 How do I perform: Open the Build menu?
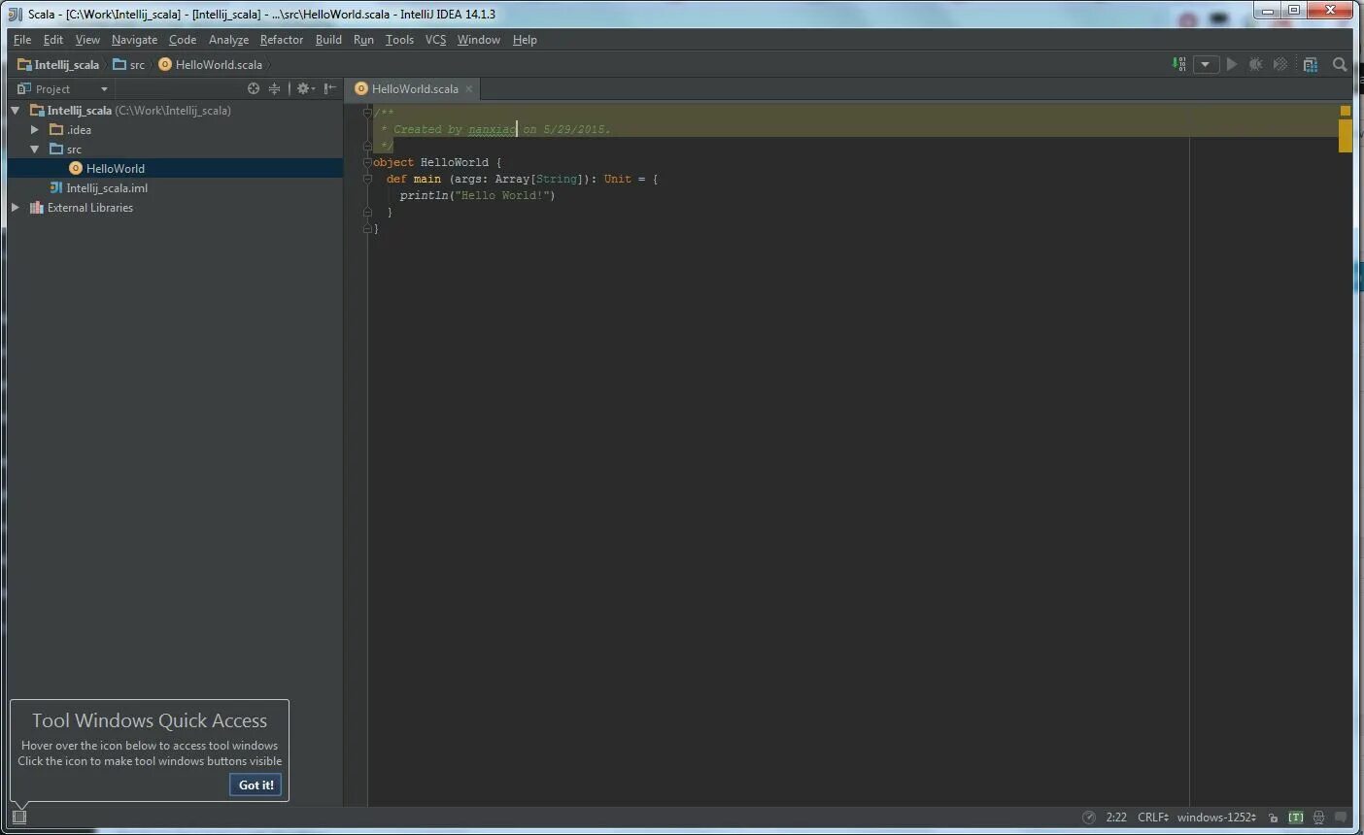[x=328, y=40]
